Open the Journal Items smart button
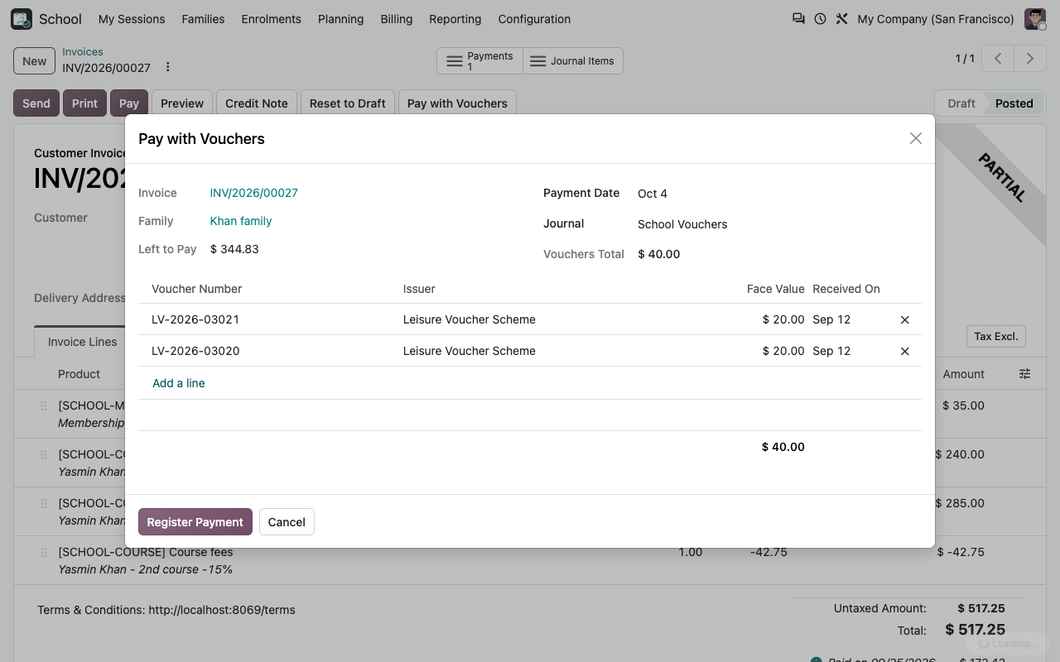 (x=573, y=60)
